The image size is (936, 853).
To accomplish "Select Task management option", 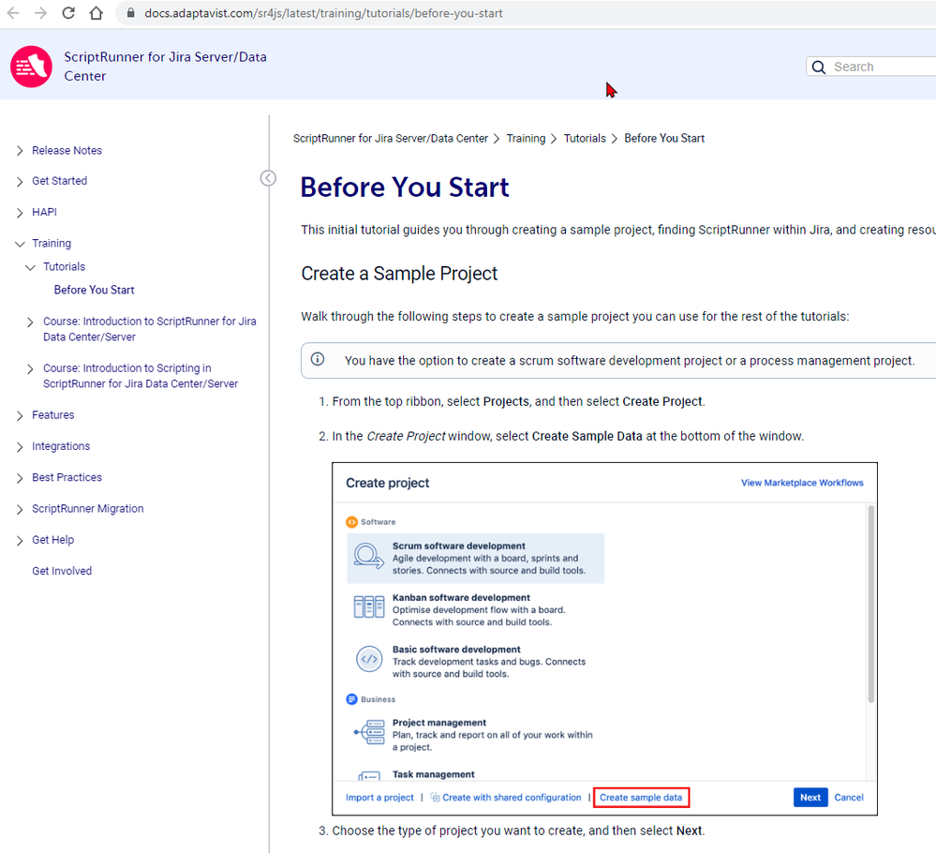I will point(434,774).
